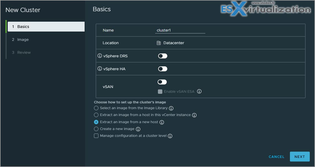This screenshot has width=315, height=167.
Task: Tick the Enable vSAN ESA checkbox
Action: [x=160, y=92]
